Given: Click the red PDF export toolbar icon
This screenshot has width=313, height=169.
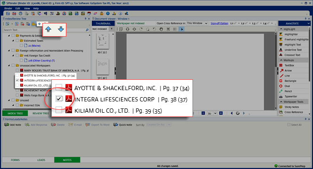Looking at the screenshot, I should [x=14, y=14].
